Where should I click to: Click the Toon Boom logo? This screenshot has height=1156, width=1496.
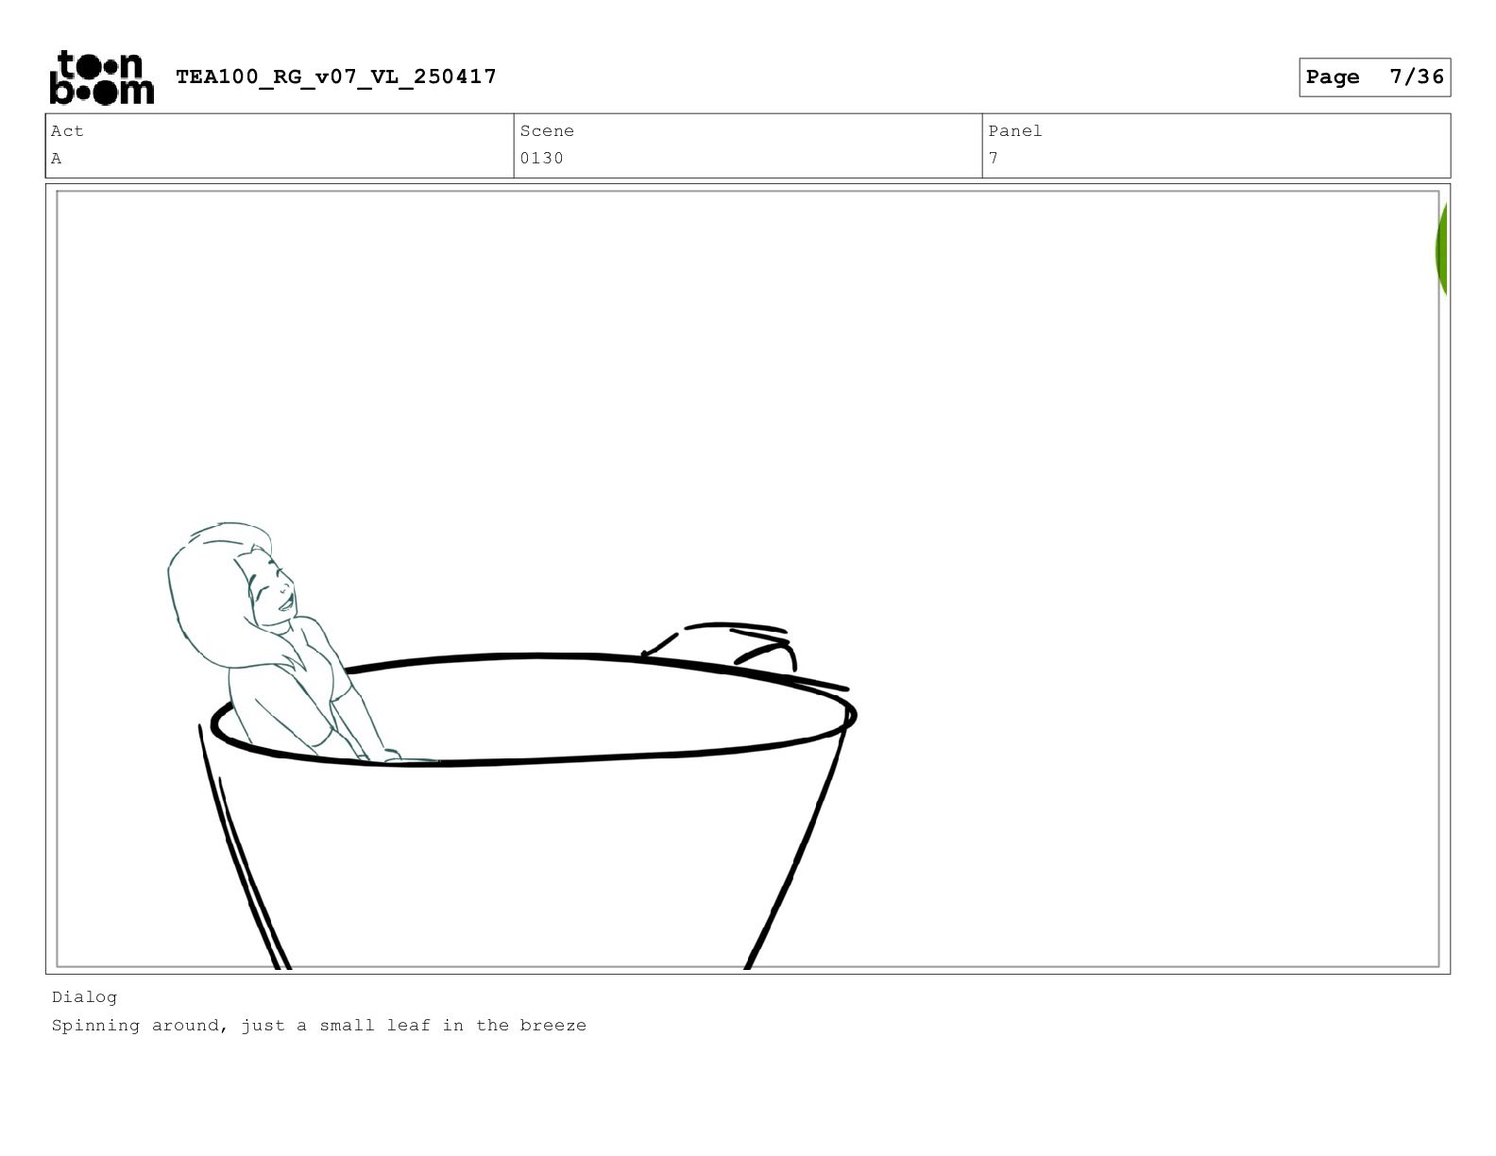coord(101,77)
